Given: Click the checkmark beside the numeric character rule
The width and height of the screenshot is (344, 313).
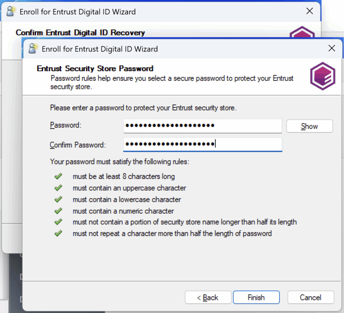Looking at the screenshot, I should [58, 211].
